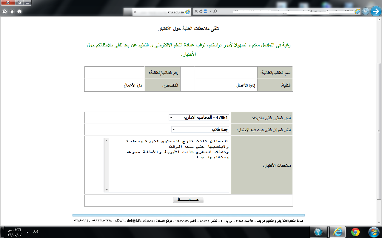Viewport: 382px width, 238px height.
Task: Open the favorites star panel
Action: (12, 12)
